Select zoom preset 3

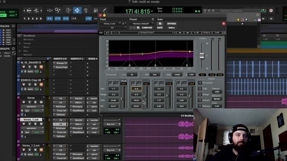(33, 18)
